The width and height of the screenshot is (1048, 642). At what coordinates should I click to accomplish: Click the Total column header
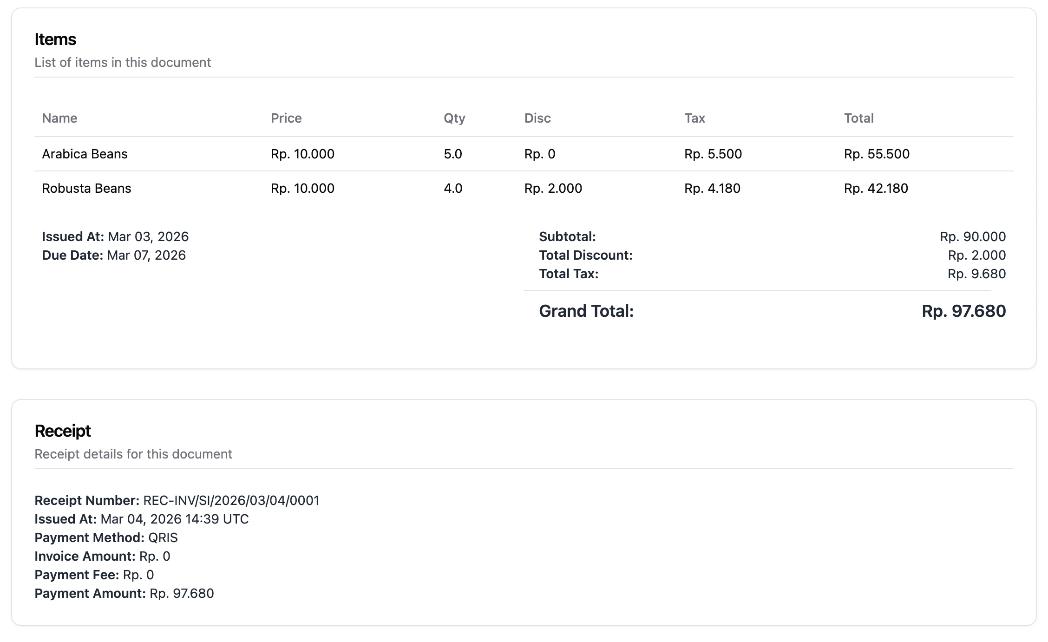tap(859, 118)
